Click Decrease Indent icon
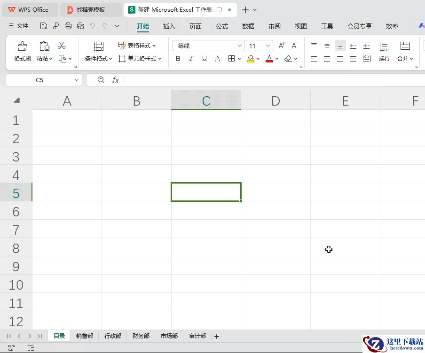The width and height of the screenshot is (425, 353). (353, 46)
